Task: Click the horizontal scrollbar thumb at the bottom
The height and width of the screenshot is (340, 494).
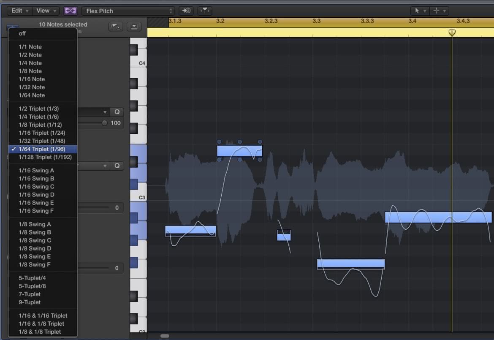Action: [165, 336]
